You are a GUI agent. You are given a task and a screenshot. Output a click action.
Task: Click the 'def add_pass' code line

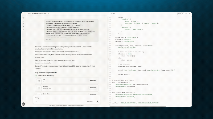[x=134, y=46]
